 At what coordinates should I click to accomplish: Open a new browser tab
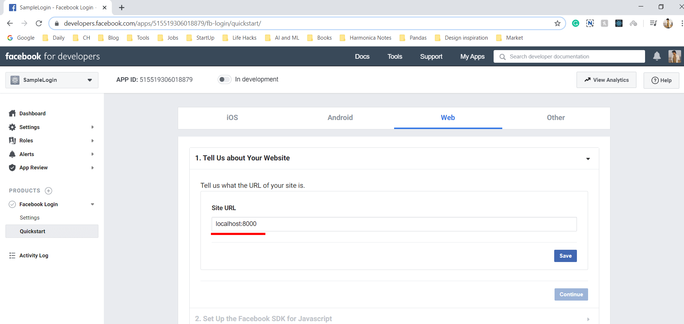pos(122,8)
